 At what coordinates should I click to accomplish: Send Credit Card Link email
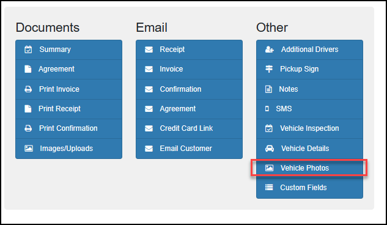[189, 128]
